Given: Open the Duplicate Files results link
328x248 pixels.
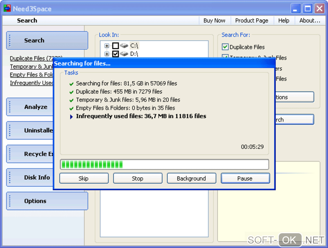Looking at the screenshot, I should pyautogui.click(x=32, y=58).
